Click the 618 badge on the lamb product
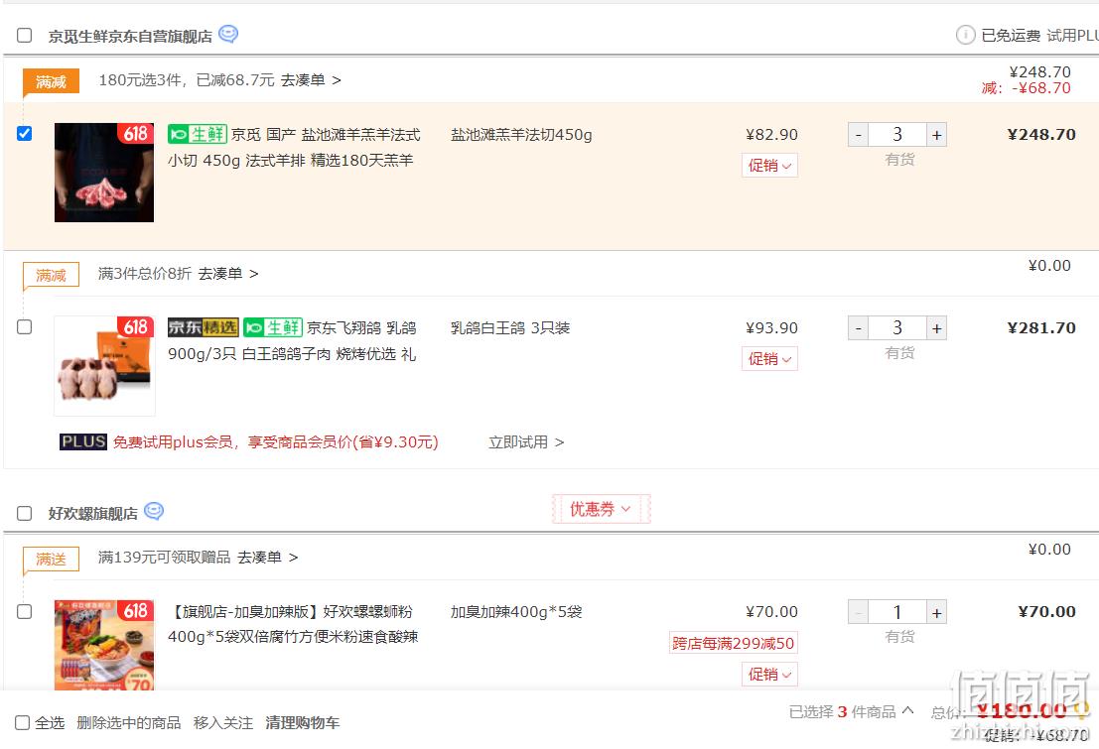This screenshot has width=1099, height=749. pos(135,133)
